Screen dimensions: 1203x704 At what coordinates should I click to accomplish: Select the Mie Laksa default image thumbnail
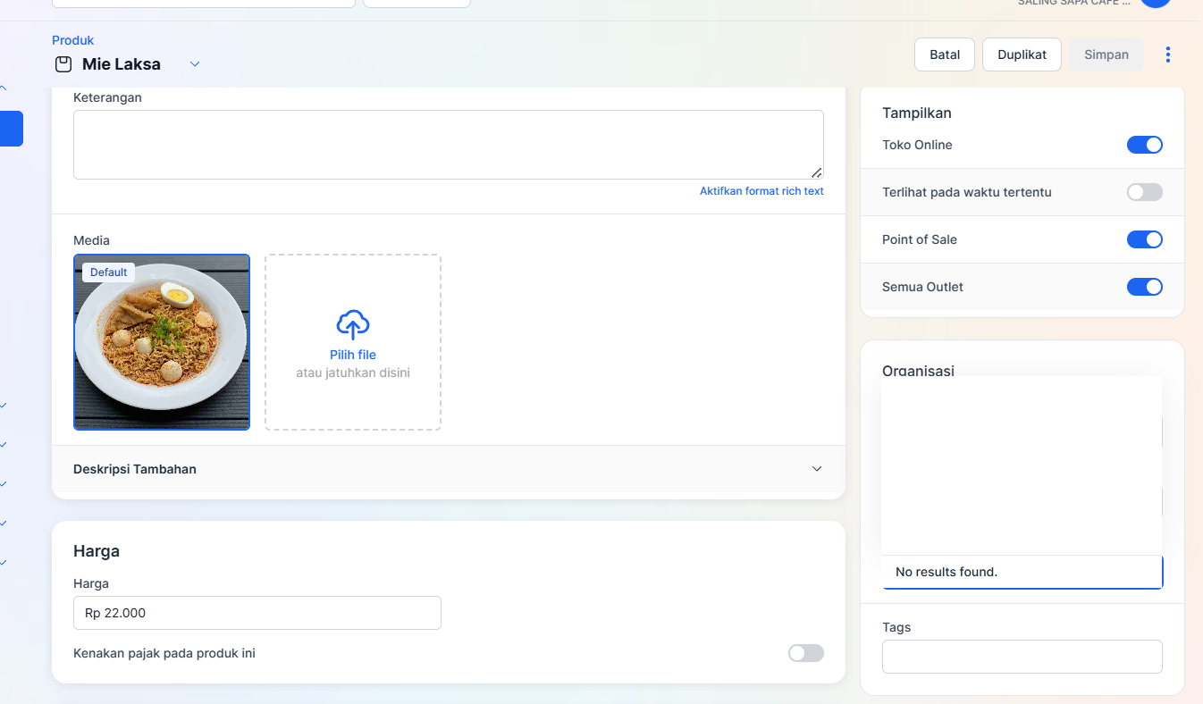[x=162, y=342]
